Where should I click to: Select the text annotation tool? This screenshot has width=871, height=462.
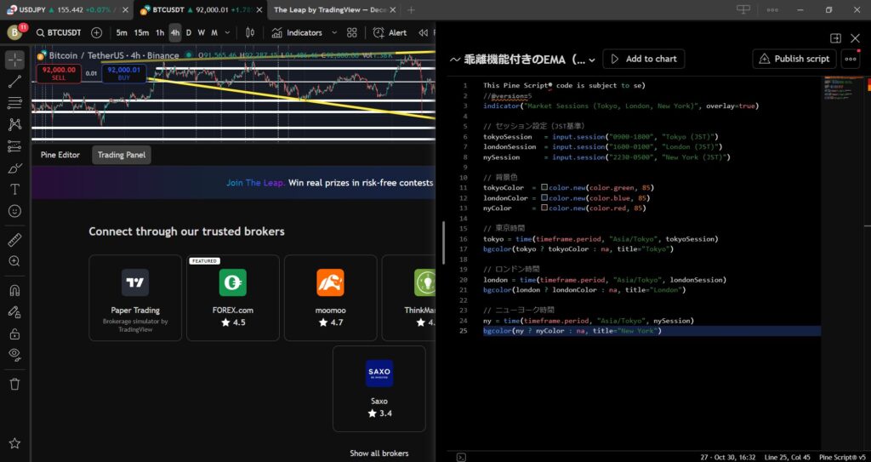(14, 189)
